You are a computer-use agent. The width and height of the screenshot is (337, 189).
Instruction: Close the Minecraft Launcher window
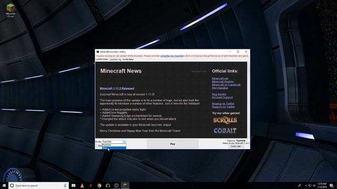coord(246,51)
